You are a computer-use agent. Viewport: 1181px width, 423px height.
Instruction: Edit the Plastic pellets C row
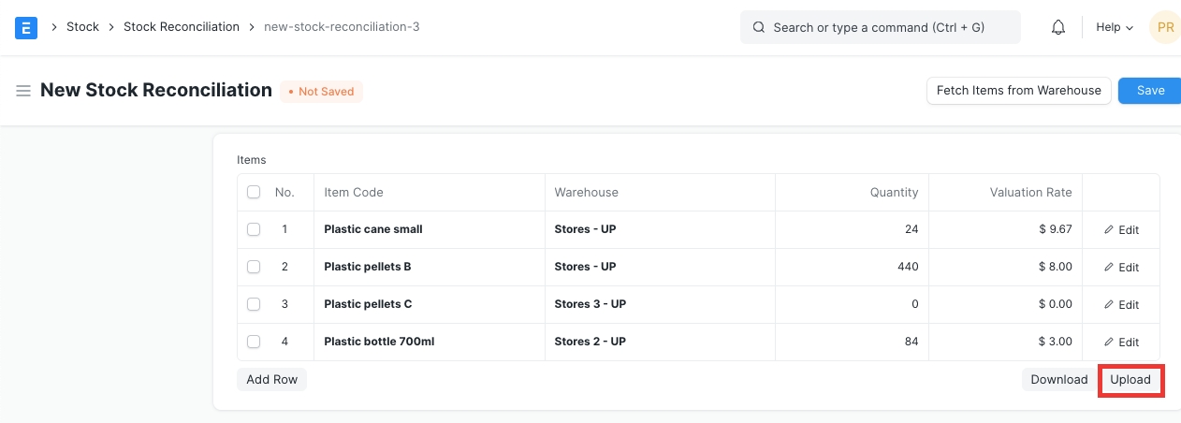pyautogui.click(x=1121, y=304)
